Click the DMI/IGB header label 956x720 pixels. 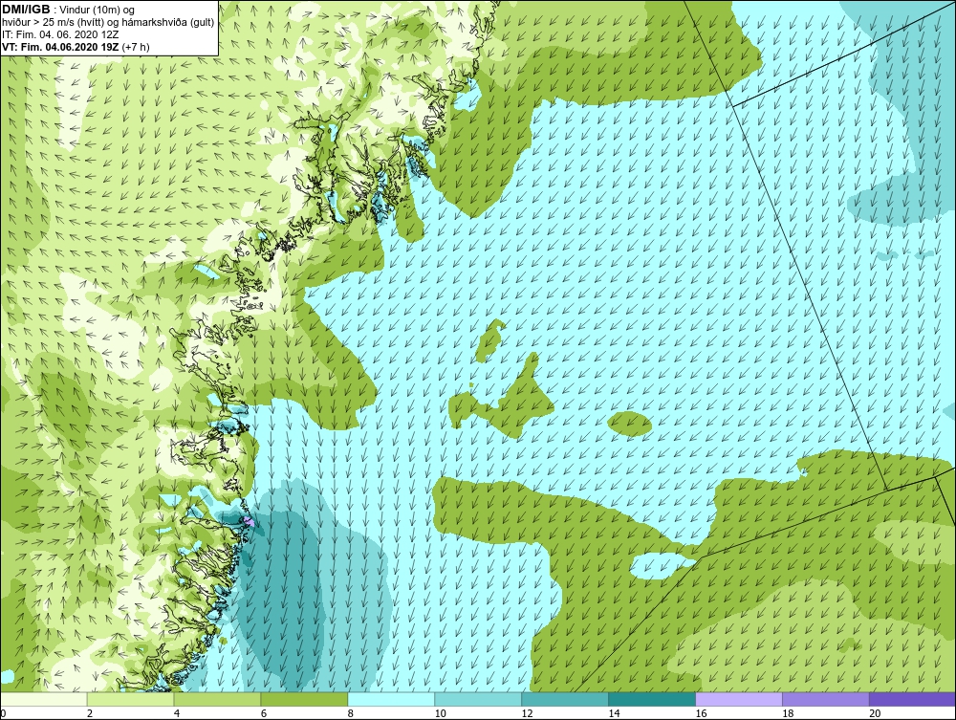[26, 10]
